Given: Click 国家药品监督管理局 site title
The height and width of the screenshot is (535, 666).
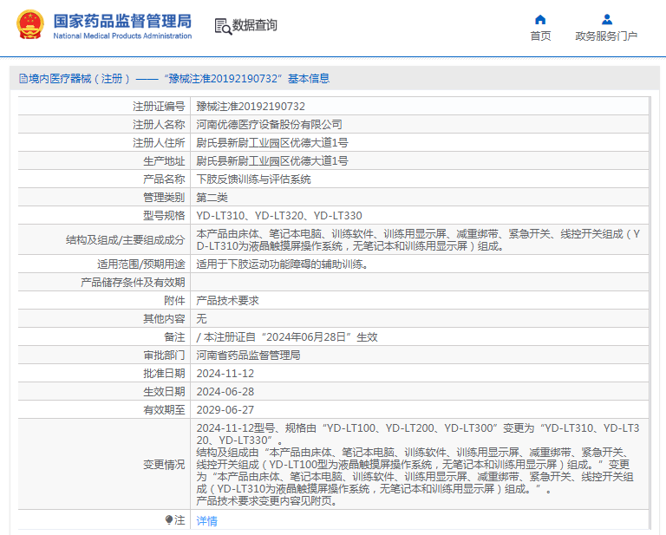Looking at the screenshot, I should (122, 21).
